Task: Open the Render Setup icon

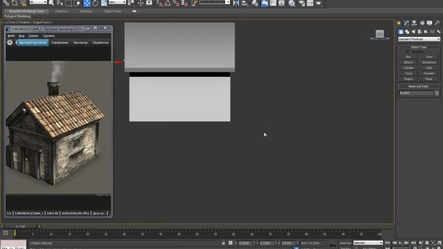Action: click(x=302, y=3)
